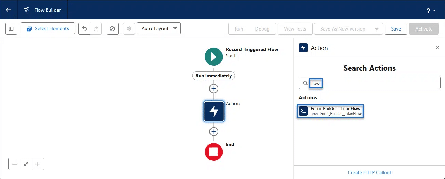Zoom out the canvas
This screenshot has height=179, width=445.
(x=14, y=164)
